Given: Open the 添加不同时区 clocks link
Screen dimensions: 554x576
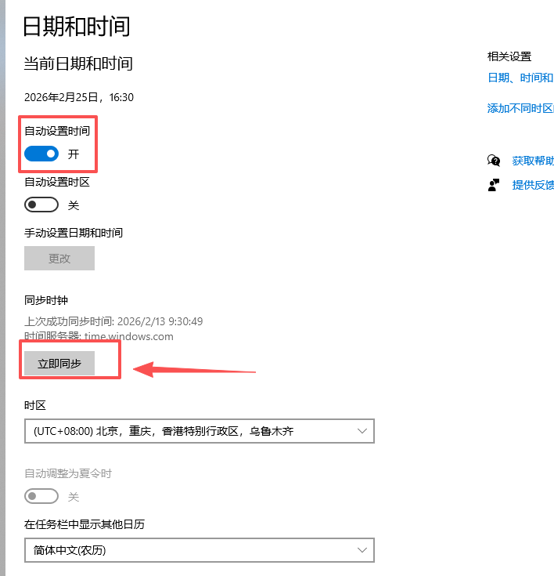Looking at the screenshot, I should tap(520, 108).
